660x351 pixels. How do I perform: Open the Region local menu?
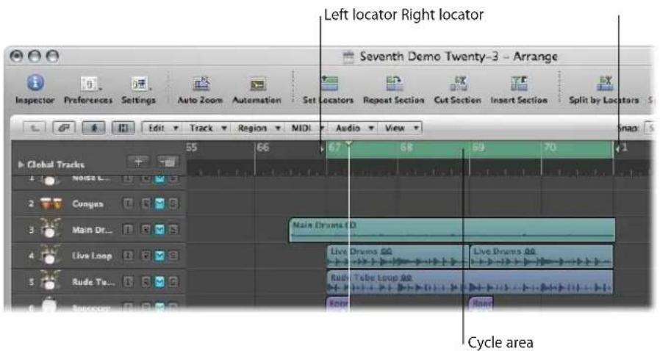(258, 128)
